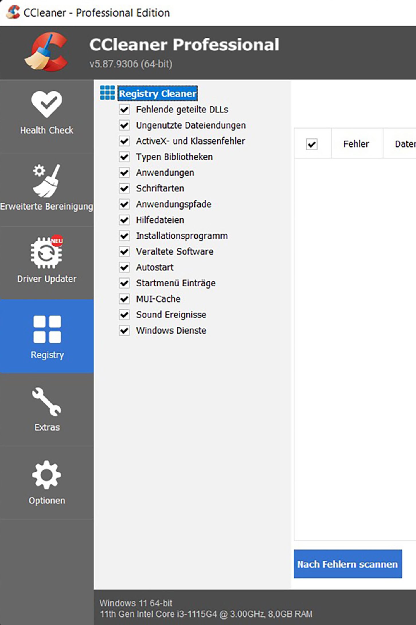Click the Erweiterte Bereinigung label
The width and height of the screenshot is (416, 625).
(x=47, y=206)
